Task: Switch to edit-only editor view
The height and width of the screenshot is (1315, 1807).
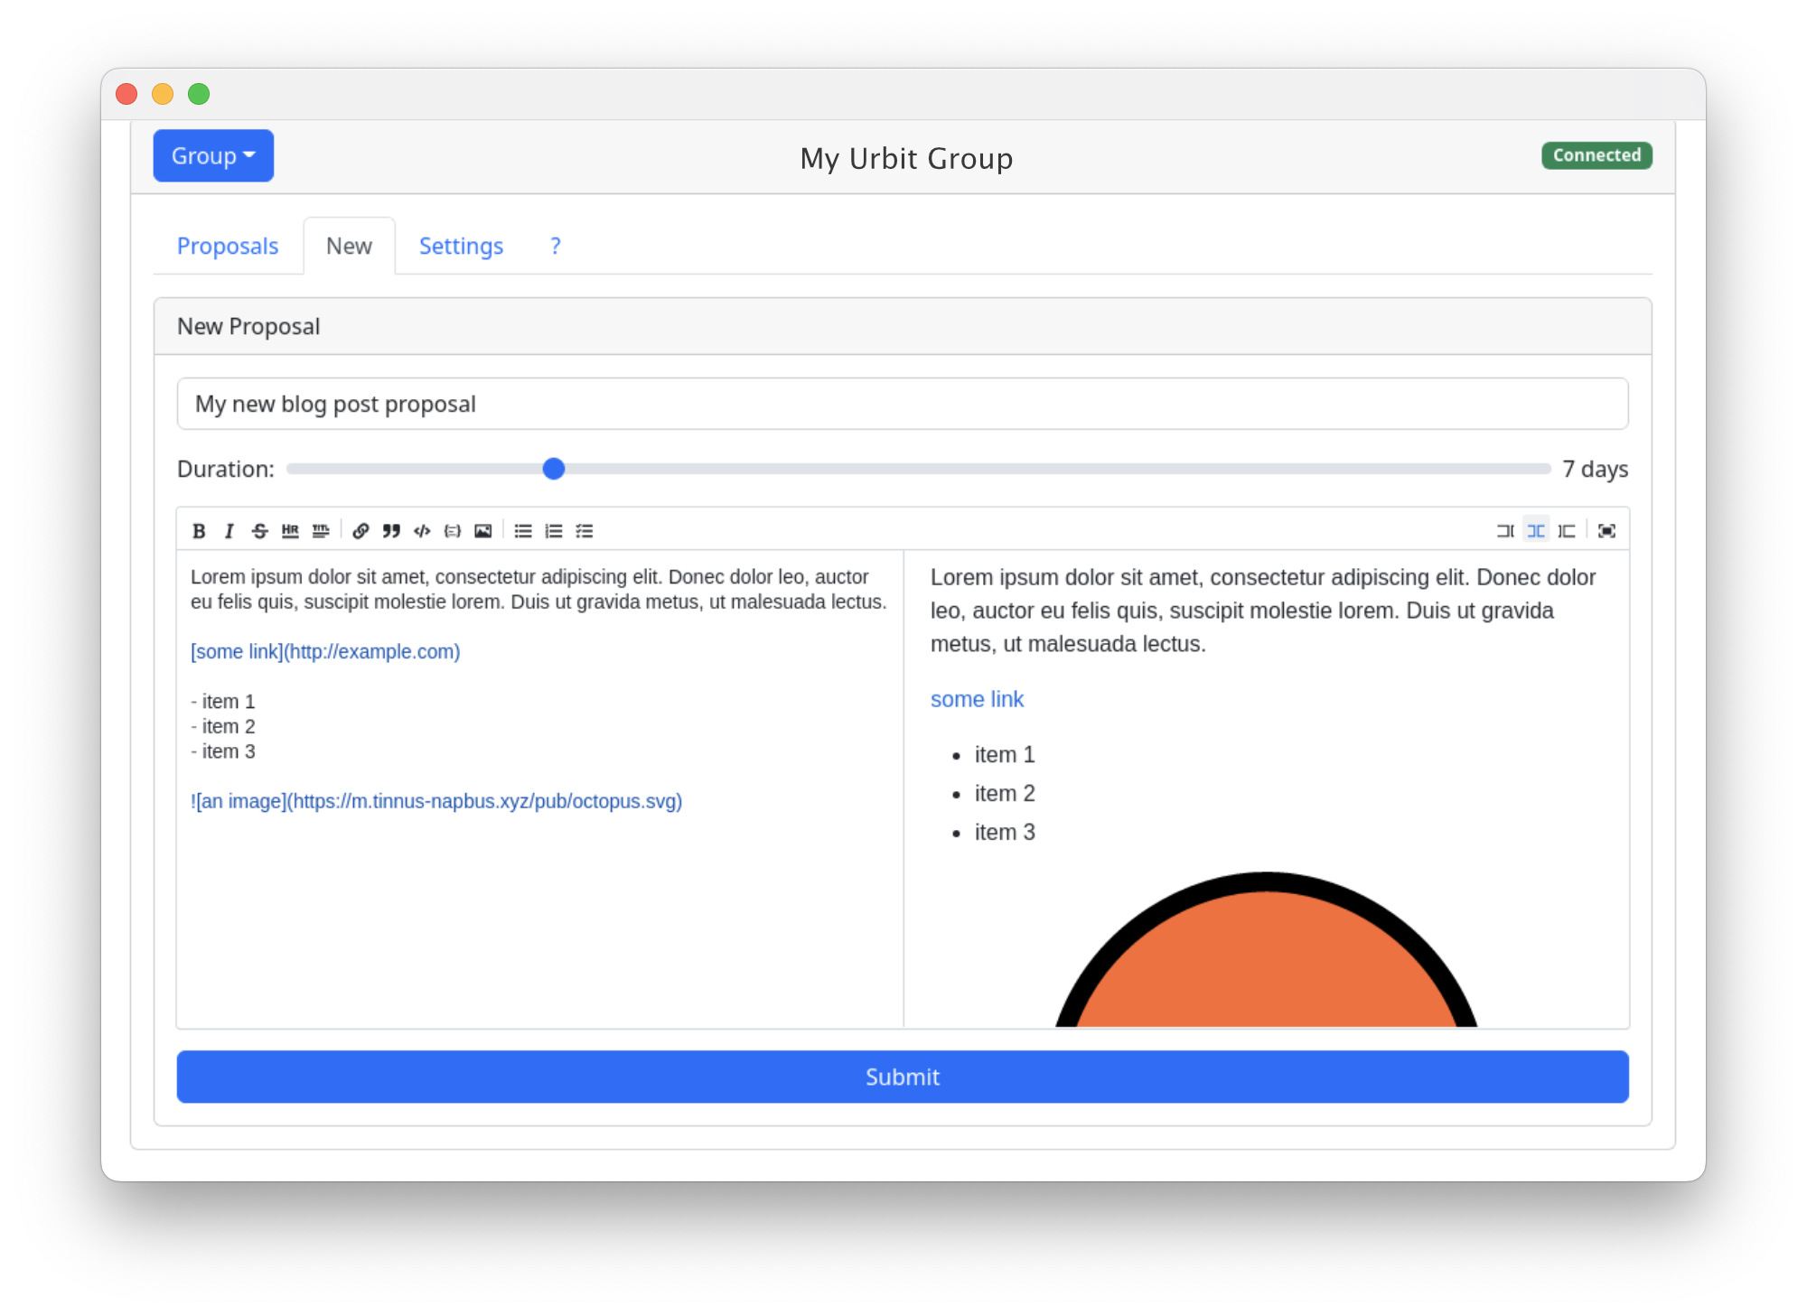Action: (x=1505, y=531)
